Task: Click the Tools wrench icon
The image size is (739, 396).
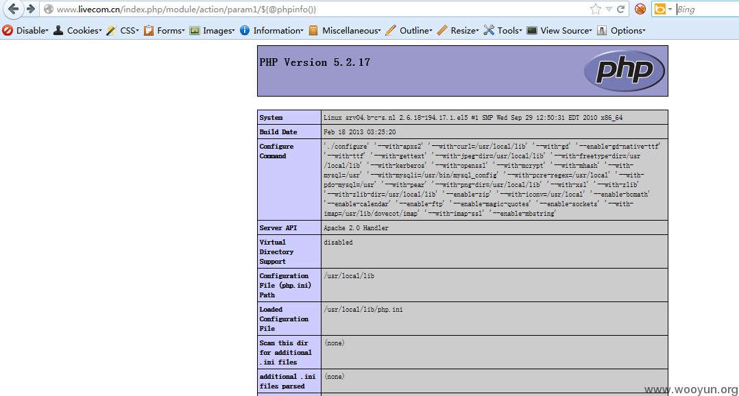Action: (489, 30)
